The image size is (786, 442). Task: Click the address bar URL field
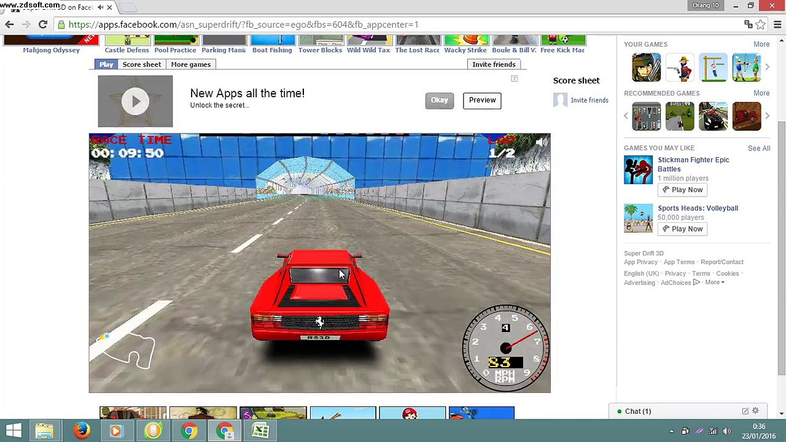399,25
